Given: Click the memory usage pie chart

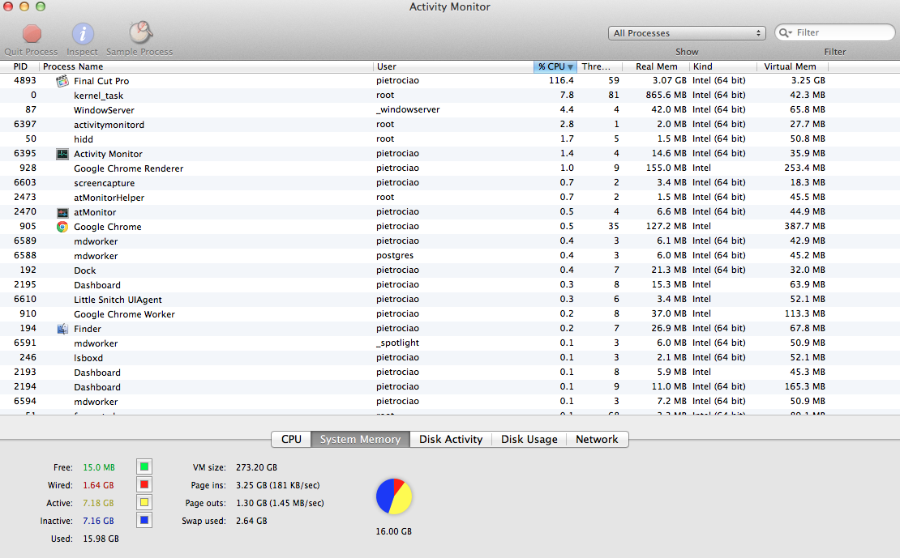Looking at the screenshot, I should [394, 496].
